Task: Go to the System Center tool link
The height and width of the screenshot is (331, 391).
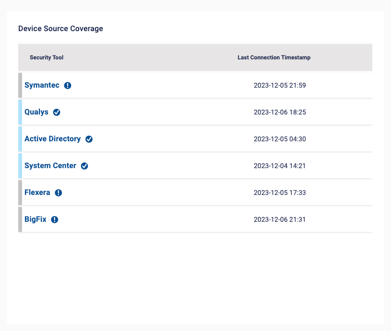Action: click(x=50, y=166)
